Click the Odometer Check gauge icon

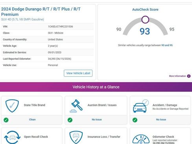click(141, 139)
